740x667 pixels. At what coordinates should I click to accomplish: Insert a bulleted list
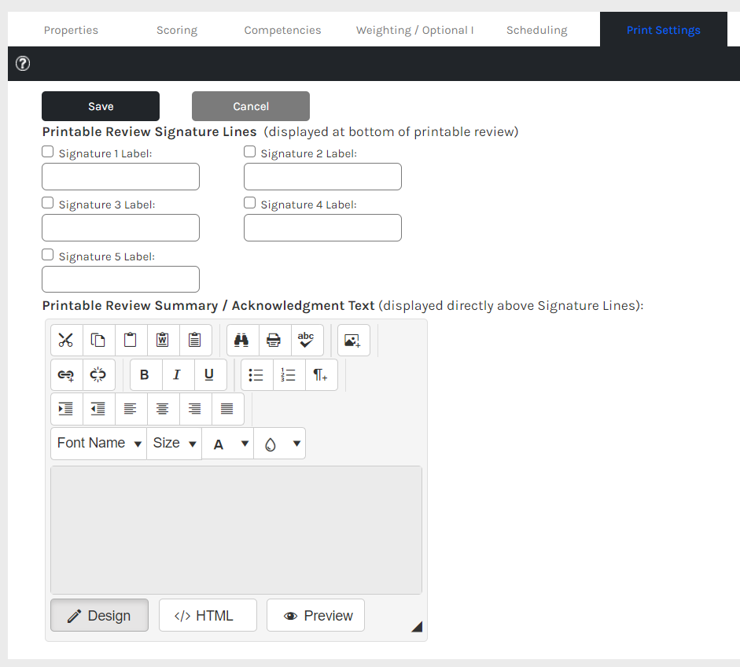256,375
